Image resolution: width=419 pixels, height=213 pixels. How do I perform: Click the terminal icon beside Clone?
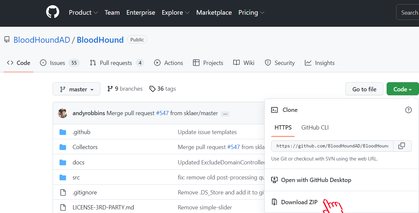click(x=274, y=110)
